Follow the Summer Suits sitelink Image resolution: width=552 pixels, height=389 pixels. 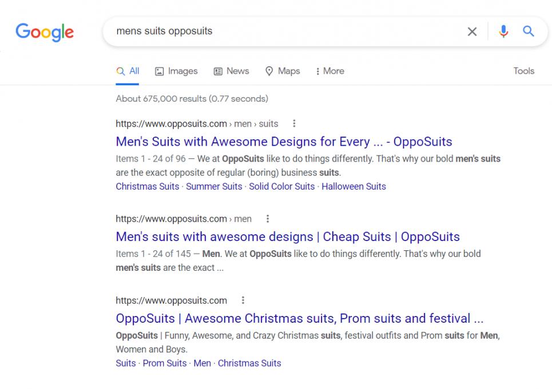tap(214, 187)
